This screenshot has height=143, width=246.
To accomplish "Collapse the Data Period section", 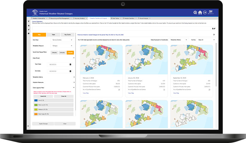I will coord(74,58).
